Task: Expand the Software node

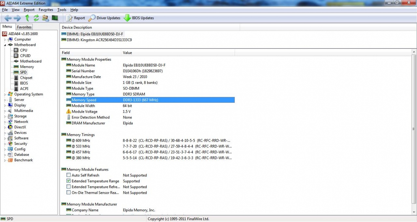Action: pos(5,138)
